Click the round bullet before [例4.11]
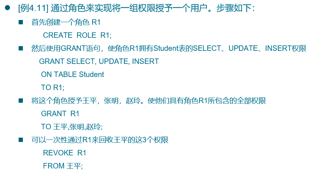 [x=7, y=8]
